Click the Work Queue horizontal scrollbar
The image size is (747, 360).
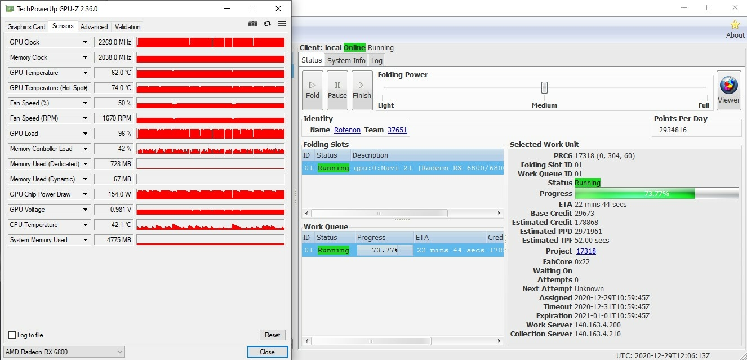coord(371,341)
